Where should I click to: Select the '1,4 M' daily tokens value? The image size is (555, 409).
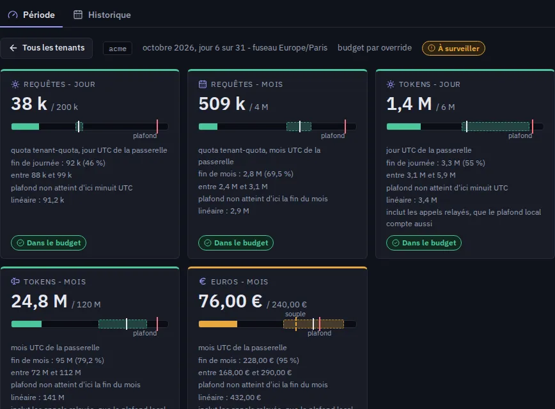(409, 104)
